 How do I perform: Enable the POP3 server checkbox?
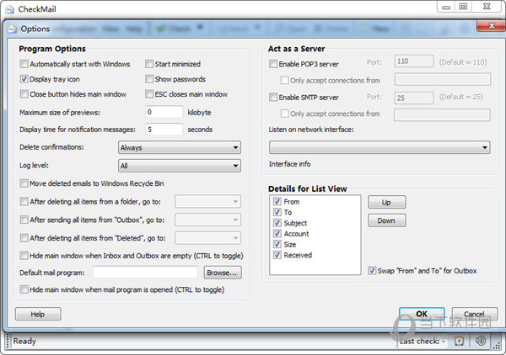tap(273, 64)
